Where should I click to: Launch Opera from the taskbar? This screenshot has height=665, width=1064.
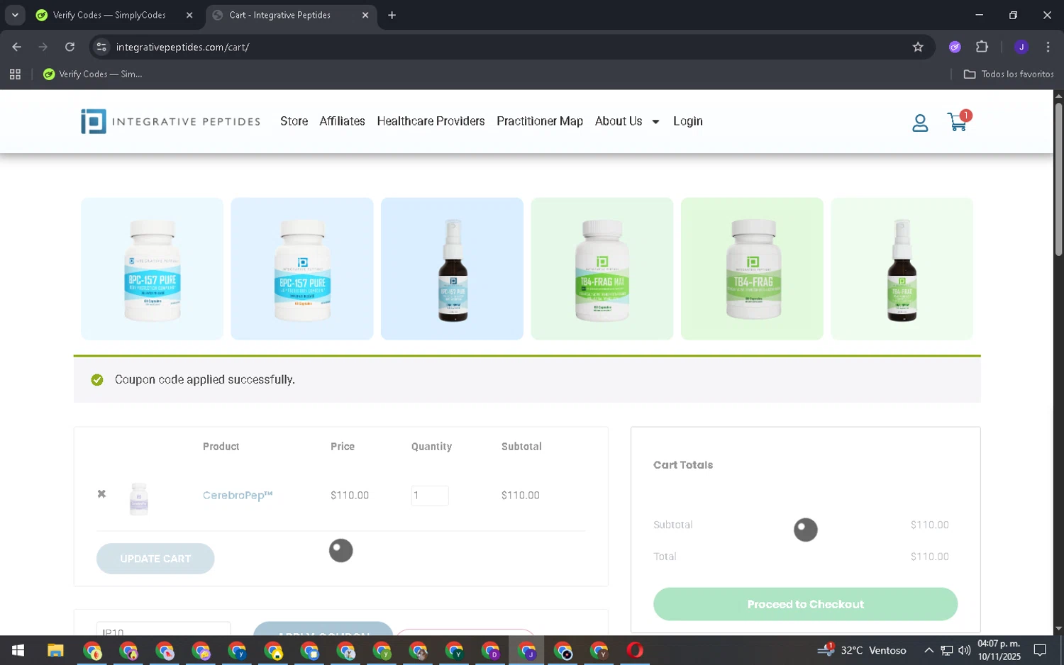click(x=635, y=650)
